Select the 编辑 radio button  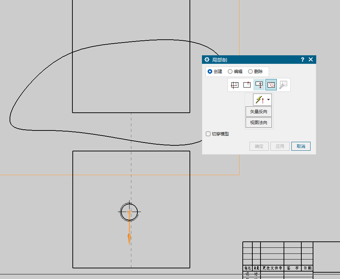230,71
